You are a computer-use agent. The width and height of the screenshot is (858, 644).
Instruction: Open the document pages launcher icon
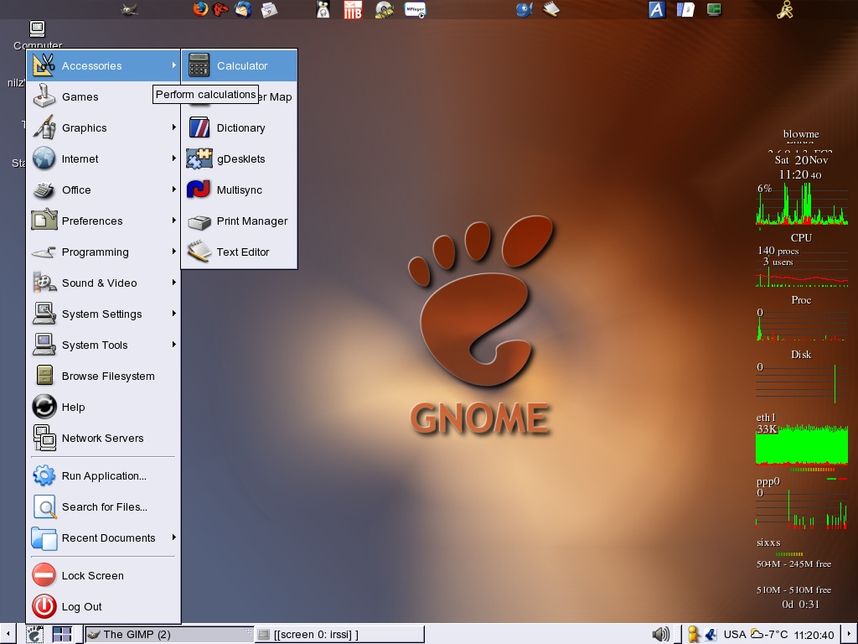pos(685,9)
